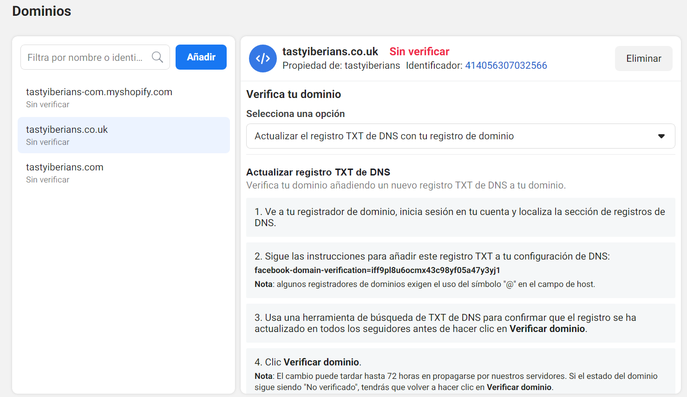Click the tastyiberians.co.uk header title
The width and height of the screenshot is (687, 397).
click(330, 52)
